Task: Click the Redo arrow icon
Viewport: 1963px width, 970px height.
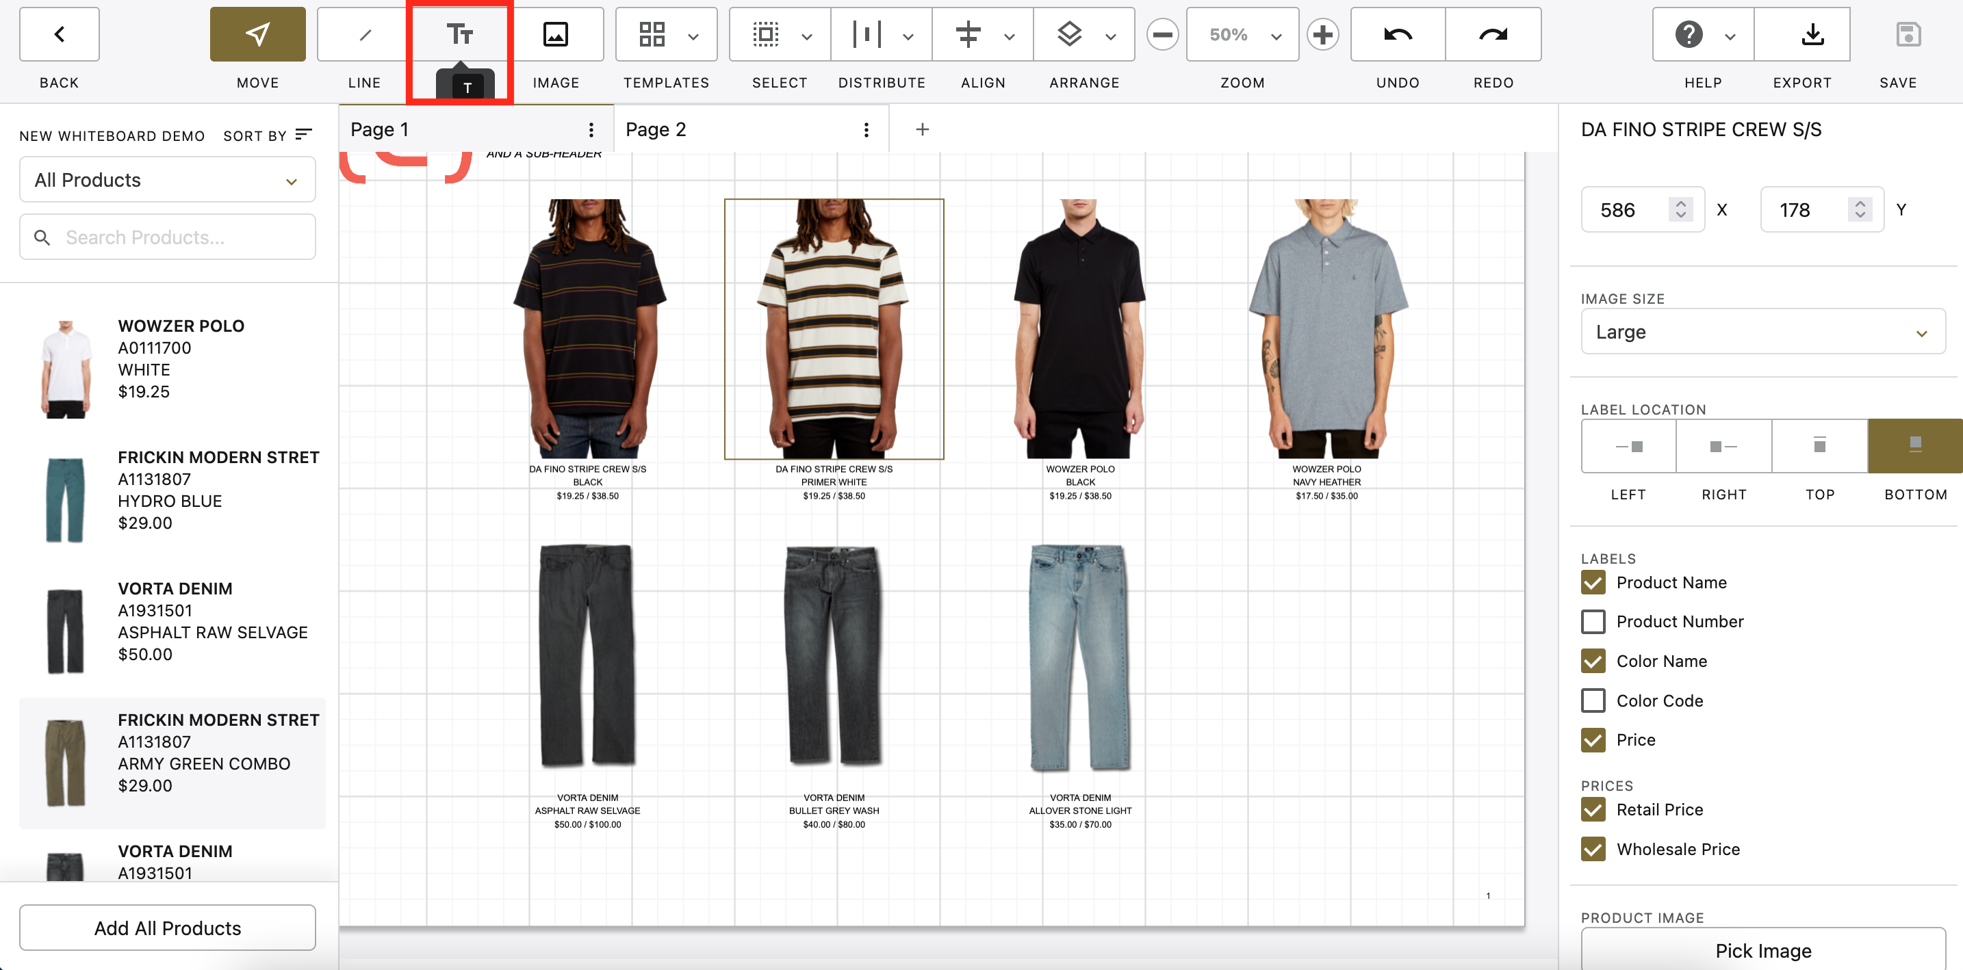Action: click(x=1493, y=34)
